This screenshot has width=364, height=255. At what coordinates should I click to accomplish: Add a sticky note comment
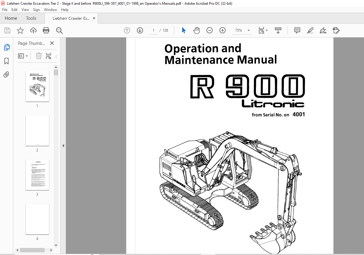tap(297, 30)
